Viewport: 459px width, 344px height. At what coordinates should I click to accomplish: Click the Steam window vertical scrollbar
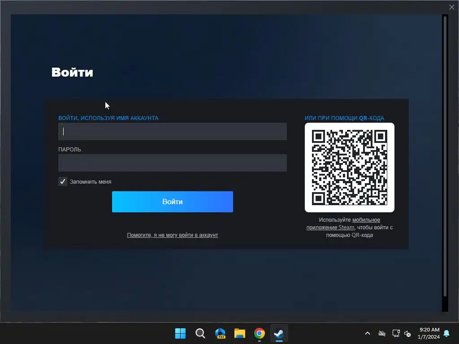coord(445,156)
